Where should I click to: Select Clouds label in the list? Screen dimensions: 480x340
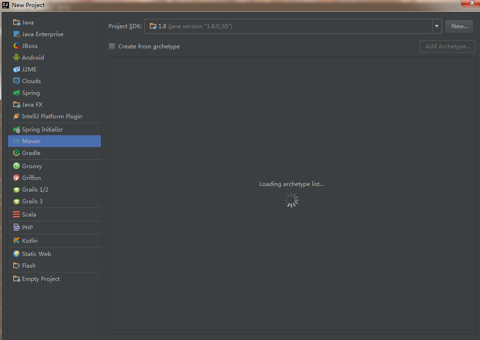click(31, 81)
